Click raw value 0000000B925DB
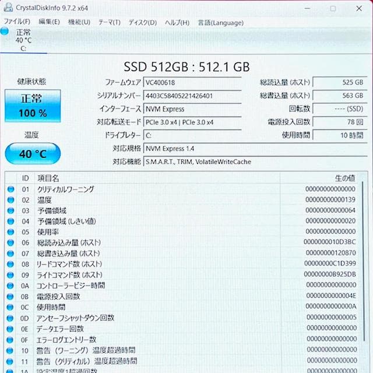The height and width of the screenshot is (373, 373). (330, 275)
